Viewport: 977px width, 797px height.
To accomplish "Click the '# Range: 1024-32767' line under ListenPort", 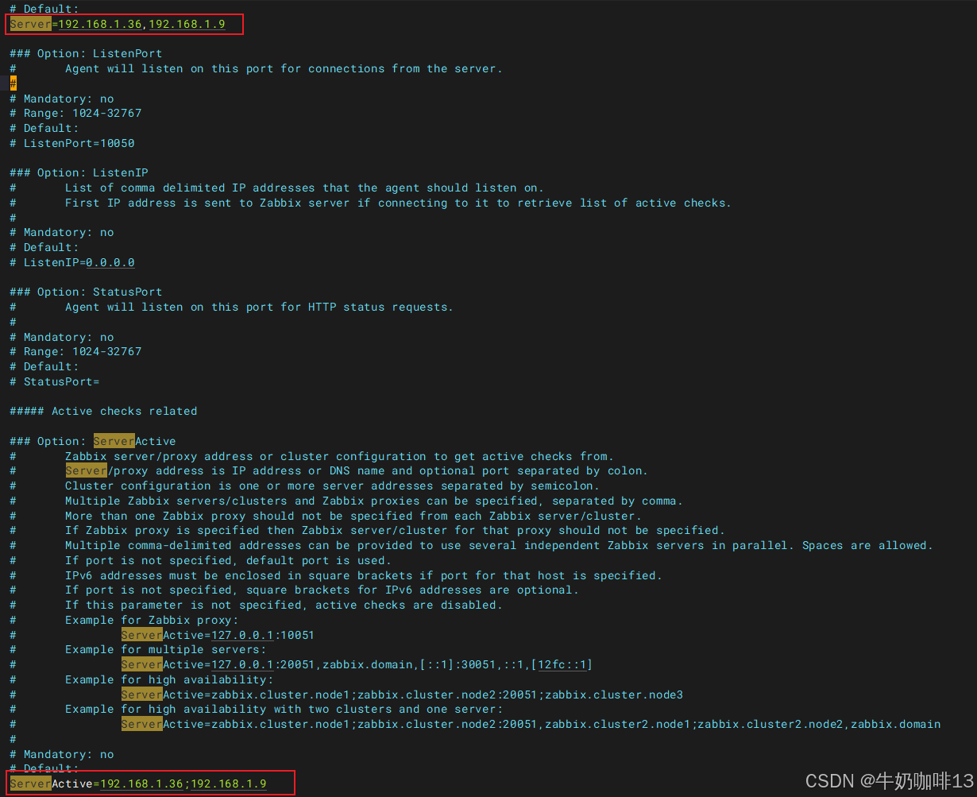I will [x=75, y=114].
